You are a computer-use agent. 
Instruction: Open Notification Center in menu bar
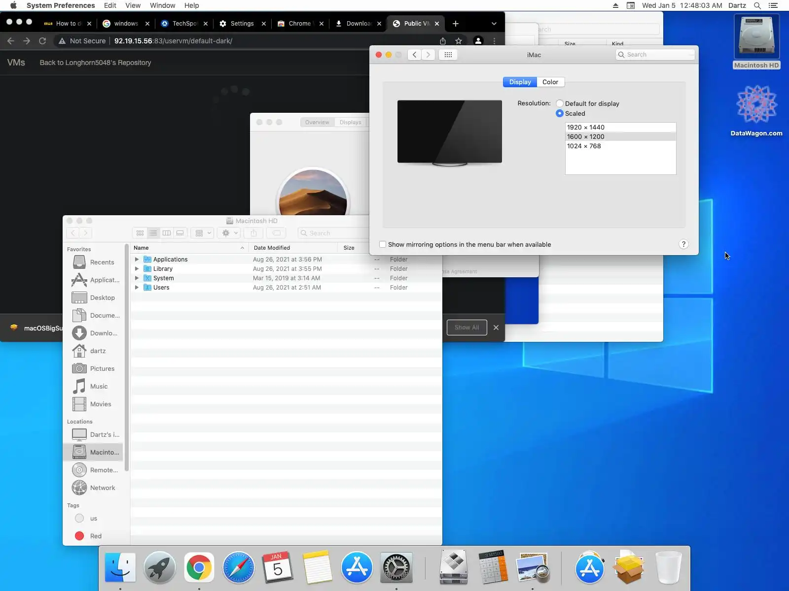[x=773, y=5]
